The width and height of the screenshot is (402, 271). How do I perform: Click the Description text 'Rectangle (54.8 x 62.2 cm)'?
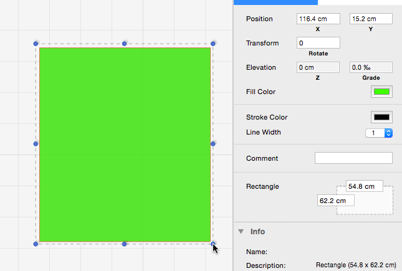click(x=356, y=265)
